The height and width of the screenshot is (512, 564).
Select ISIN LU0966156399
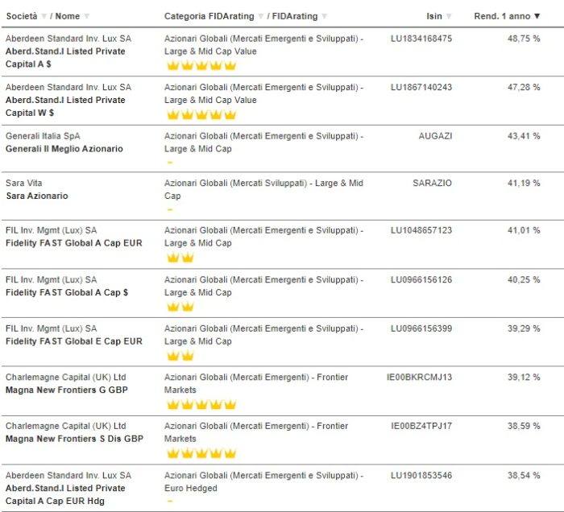421,328
